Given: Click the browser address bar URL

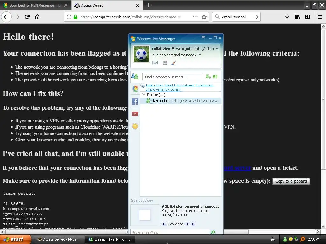Looking at the screenshot, I should click(x=130, y=17).
